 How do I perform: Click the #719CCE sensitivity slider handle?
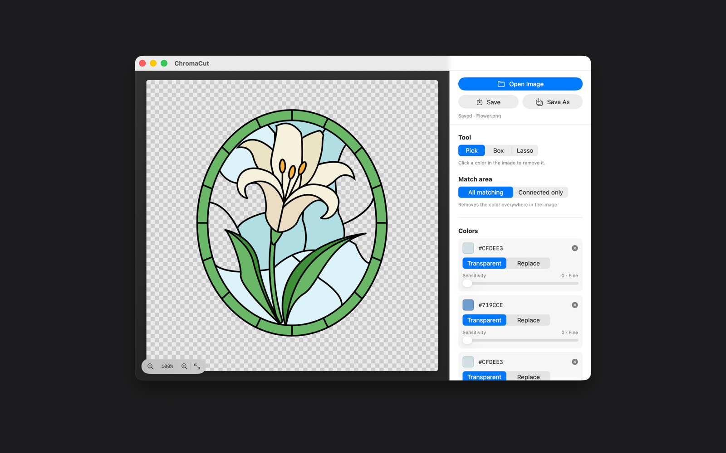pos(467,340)
